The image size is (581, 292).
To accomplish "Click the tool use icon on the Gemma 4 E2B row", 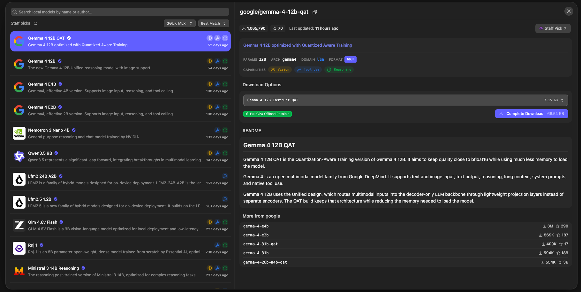I will tap(217, 107).
